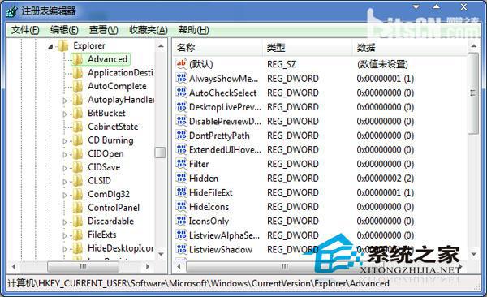
Task: Click the (数值未设置) data cell
Action: [382, 64]
